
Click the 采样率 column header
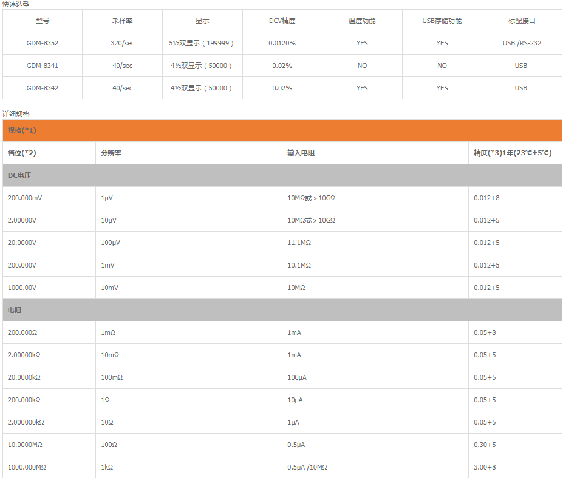click(123, 21)
